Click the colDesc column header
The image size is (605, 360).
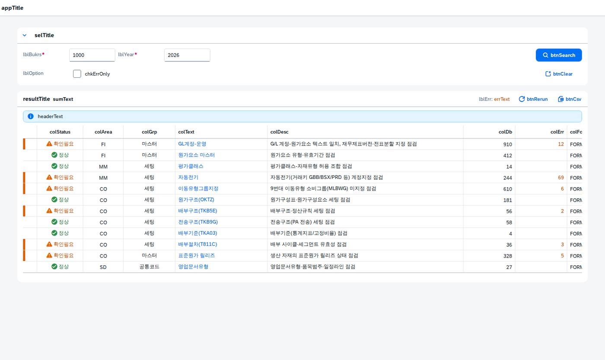[x=365, y=132]
